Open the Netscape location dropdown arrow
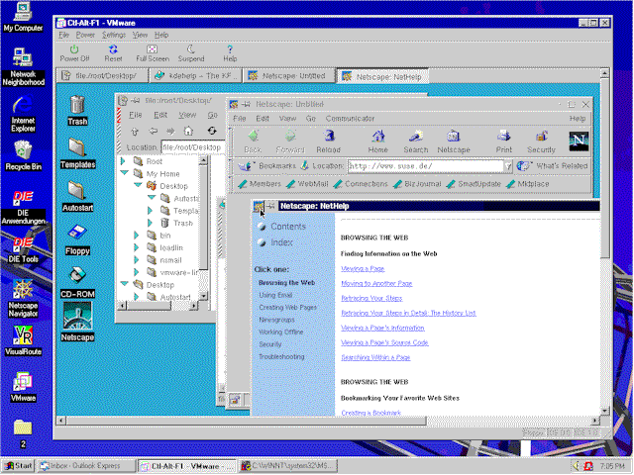 (508, 166)
